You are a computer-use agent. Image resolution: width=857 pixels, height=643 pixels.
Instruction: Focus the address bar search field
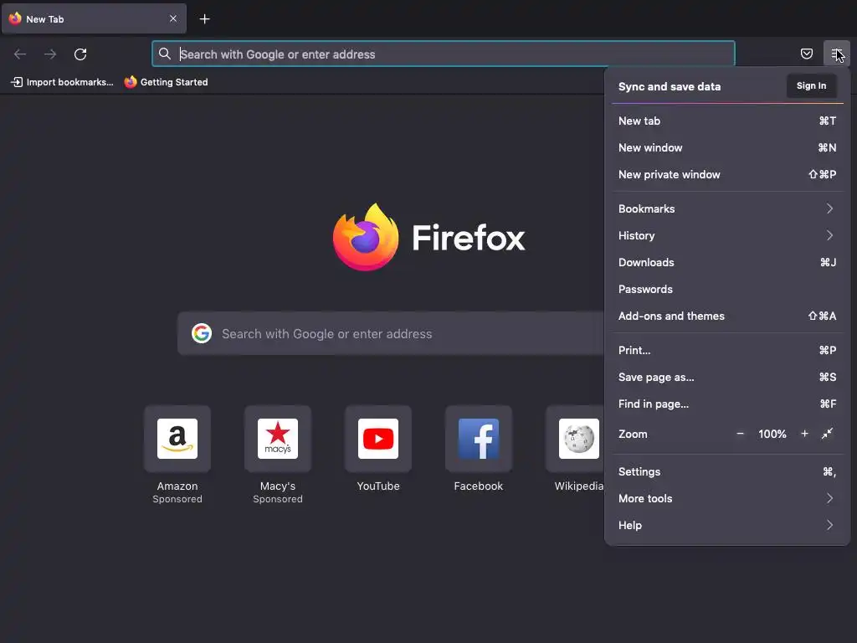[444, 54]
